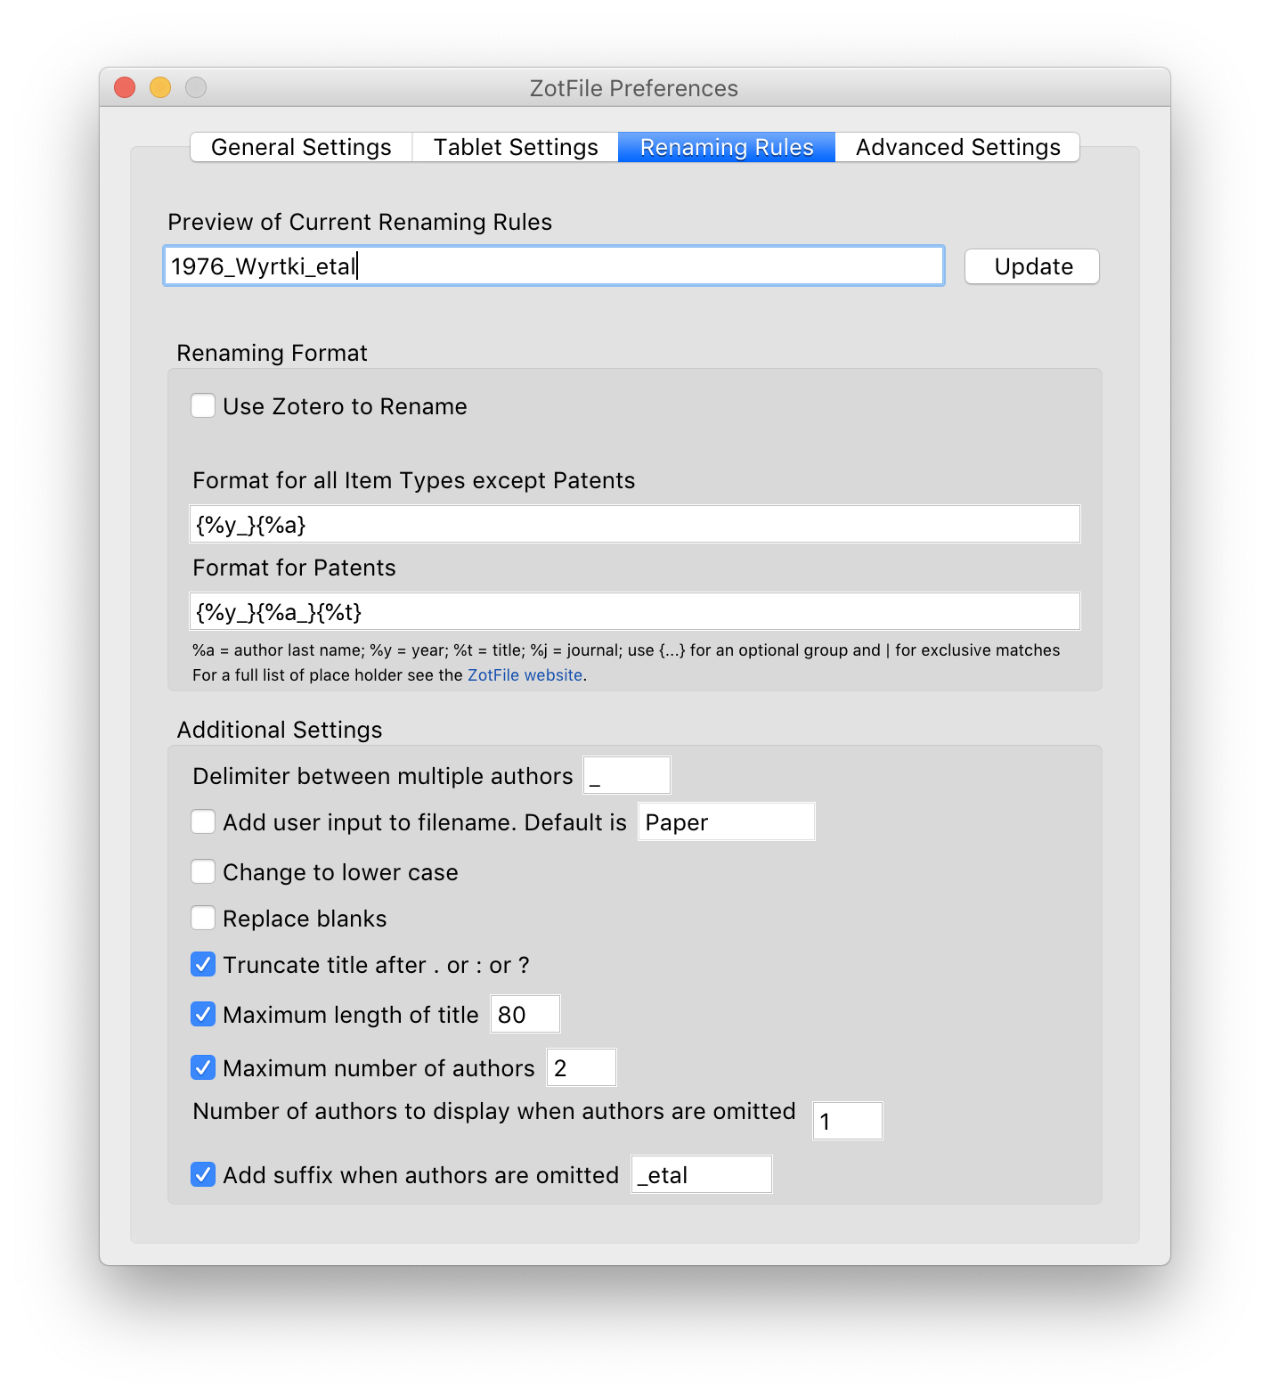Disable Maximum number of authors checkbox
This screenshot has width=1270, height=1397.
203,1067
